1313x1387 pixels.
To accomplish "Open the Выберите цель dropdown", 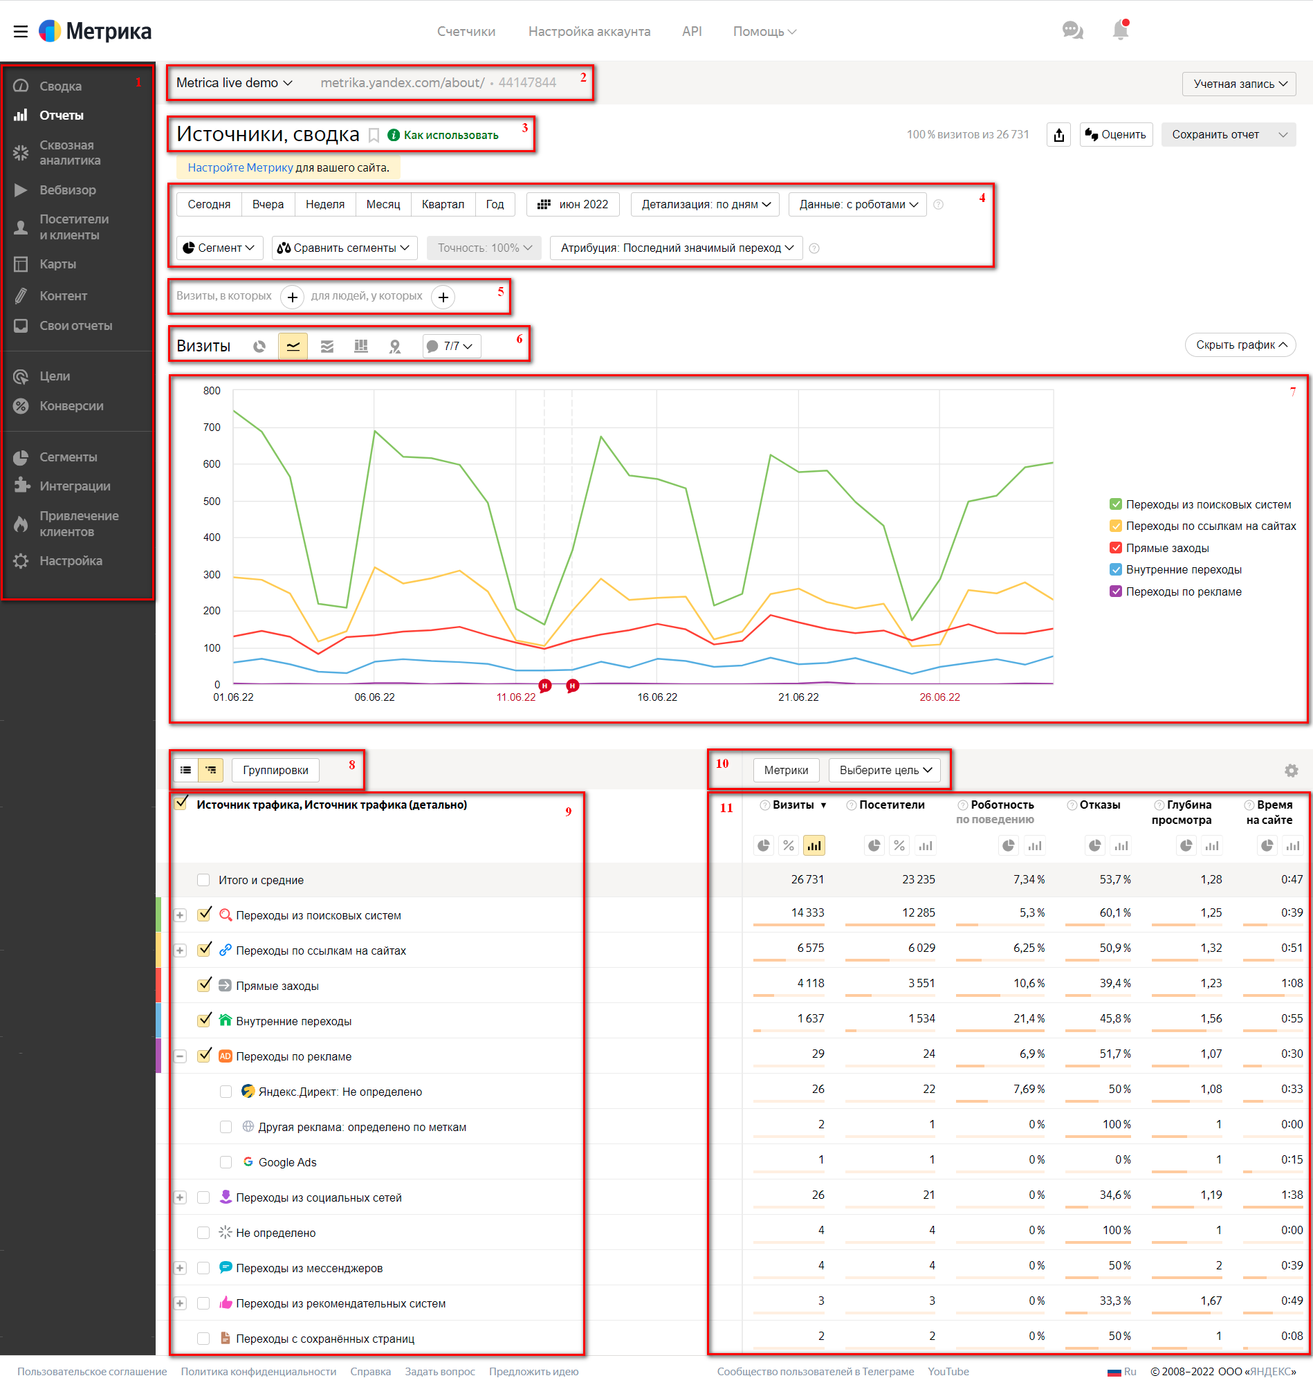I will pyautogui.click(x=885, y=771).
